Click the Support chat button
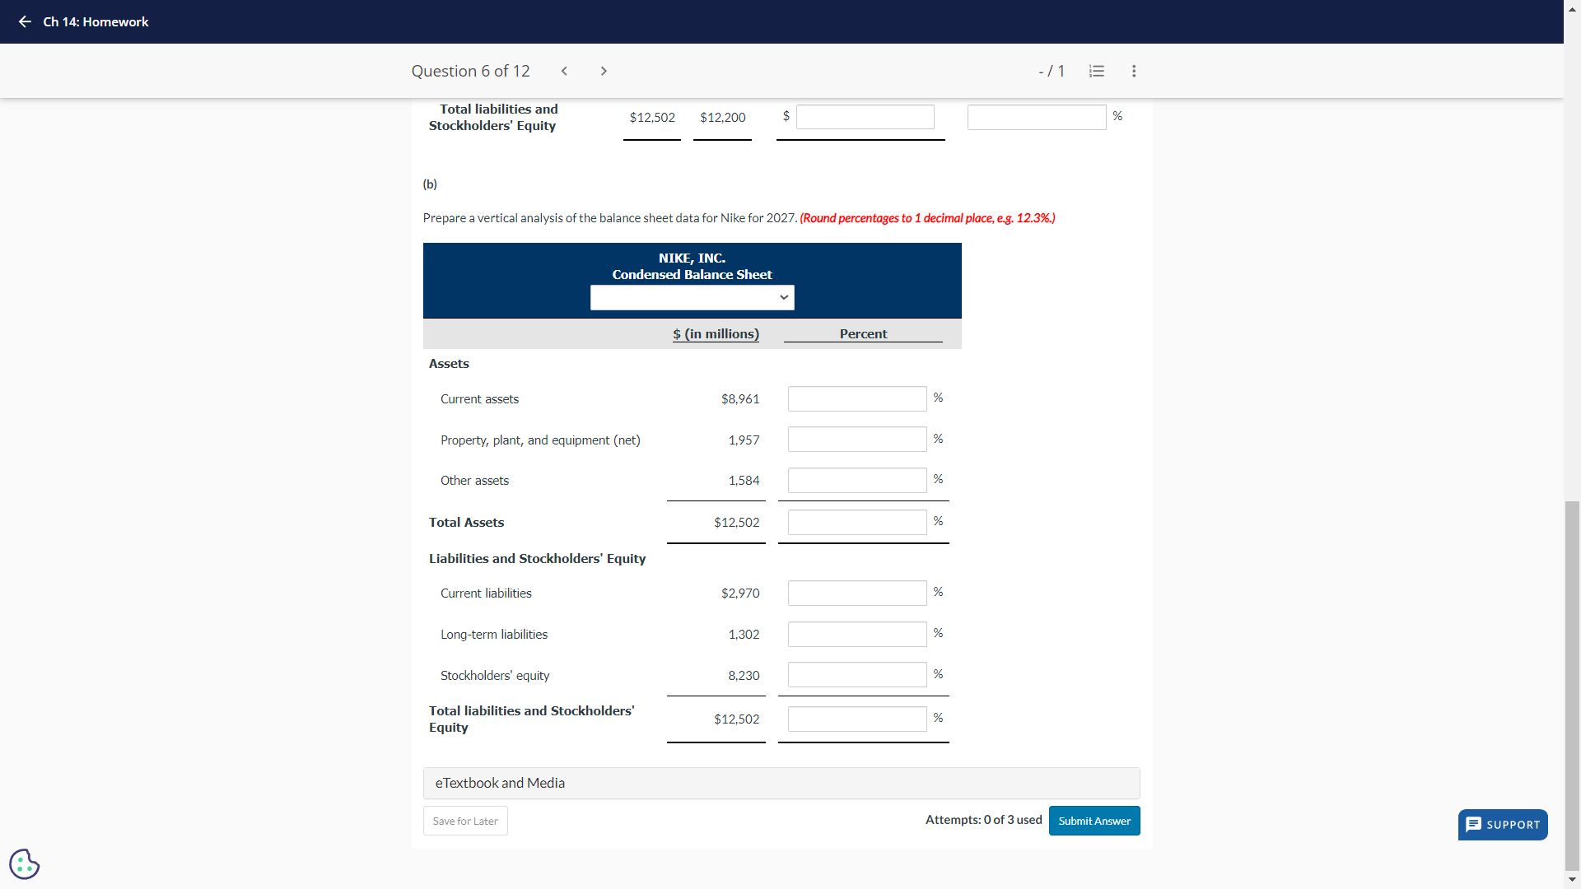This screenshot has height=889, width=1581. pos(1502,824)
